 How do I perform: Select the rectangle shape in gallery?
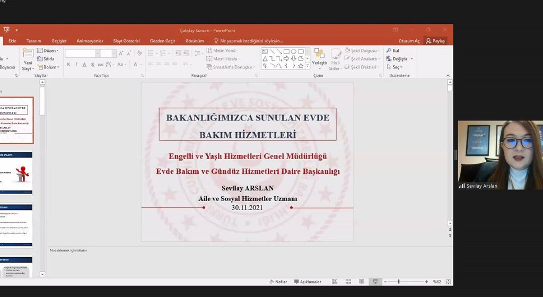(286, 51)
